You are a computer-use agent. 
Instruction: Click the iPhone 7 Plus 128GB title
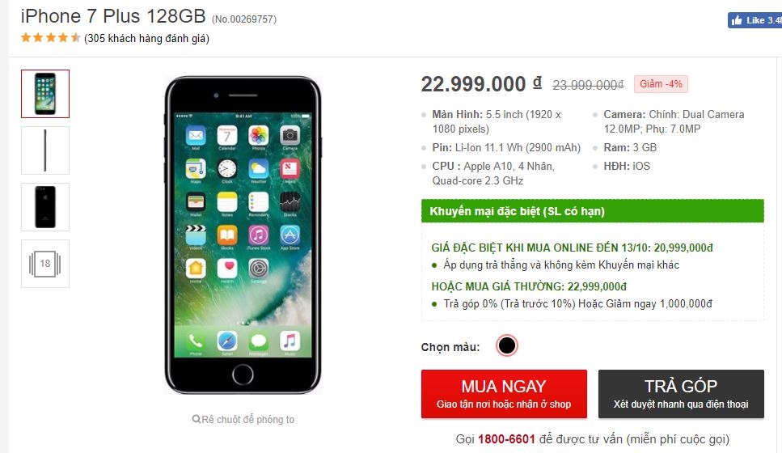pyautogui.click(x=113, y=16)
